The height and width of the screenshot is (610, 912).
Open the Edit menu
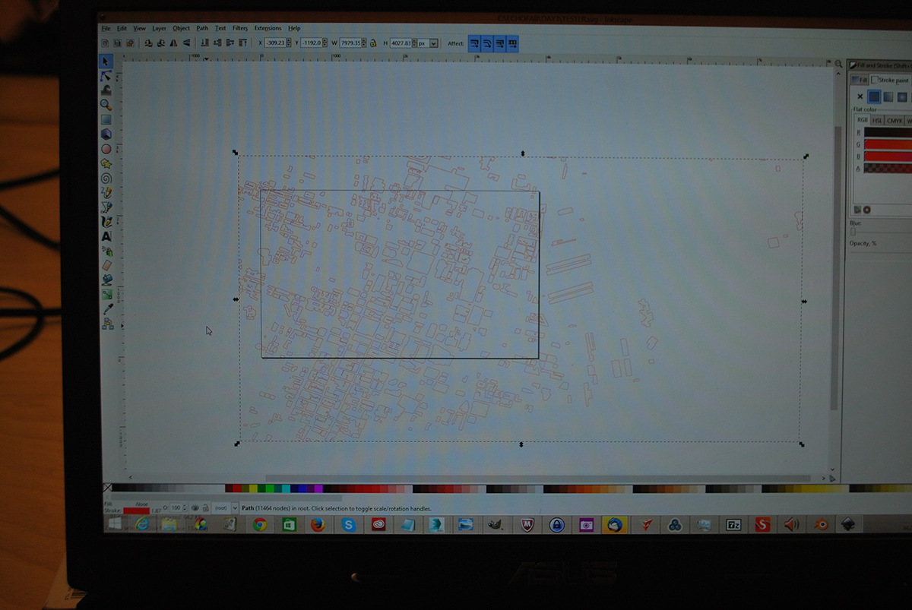(x=122, y=28)
